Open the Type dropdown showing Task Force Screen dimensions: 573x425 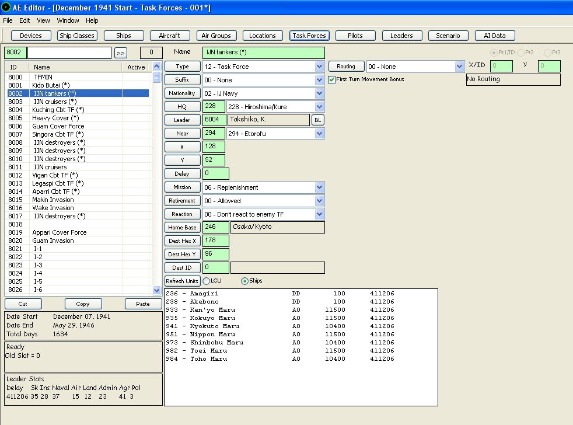pos(319,67)
